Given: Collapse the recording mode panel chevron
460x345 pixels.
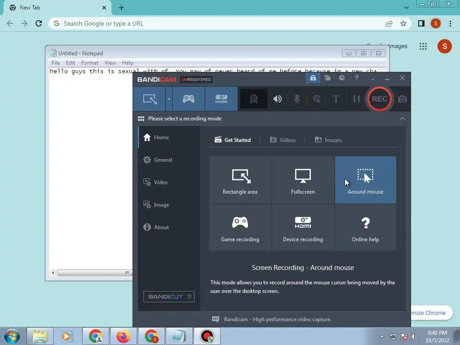Looking at the screenshot, I should pyautogui.click(x=402, y=119).
